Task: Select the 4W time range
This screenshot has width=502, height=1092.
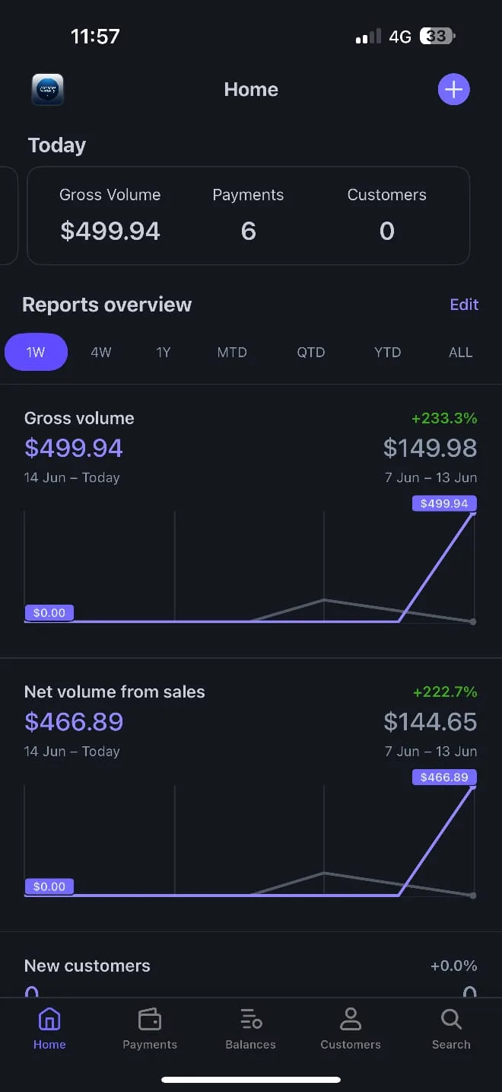Action: click(101, 353)
